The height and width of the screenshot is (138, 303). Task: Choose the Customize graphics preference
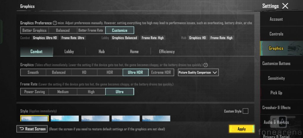tap(120, 30)
